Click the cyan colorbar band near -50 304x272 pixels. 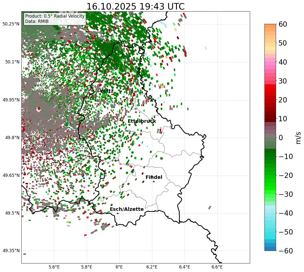pos(270,232)
